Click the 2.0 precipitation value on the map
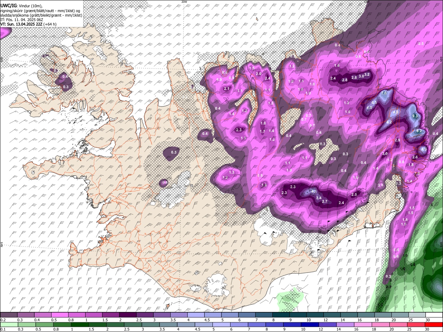Screen dimensions: 443x332 [x=259, y=74]
